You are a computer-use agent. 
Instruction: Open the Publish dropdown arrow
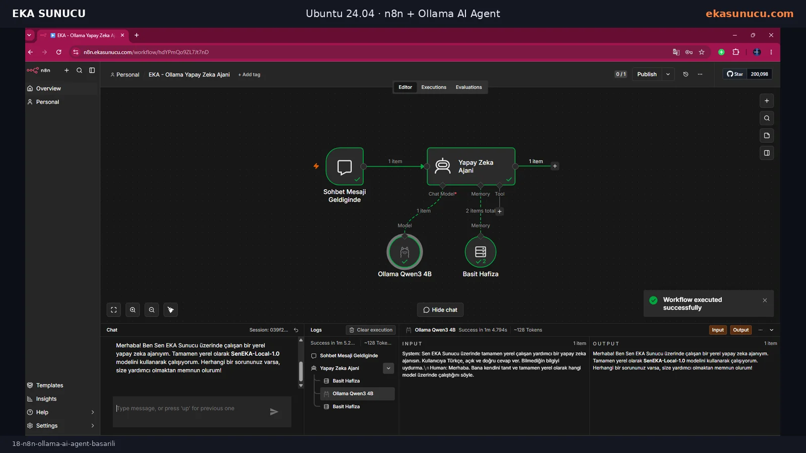click(x=668, y=74)
